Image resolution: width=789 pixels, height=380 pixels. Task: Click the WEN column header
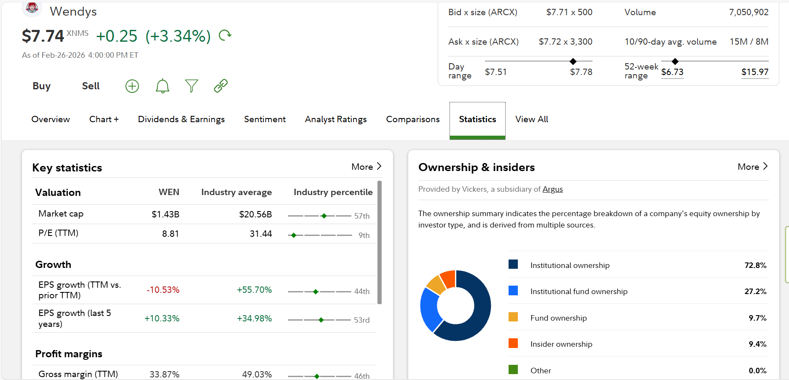[x=169, y=192]
